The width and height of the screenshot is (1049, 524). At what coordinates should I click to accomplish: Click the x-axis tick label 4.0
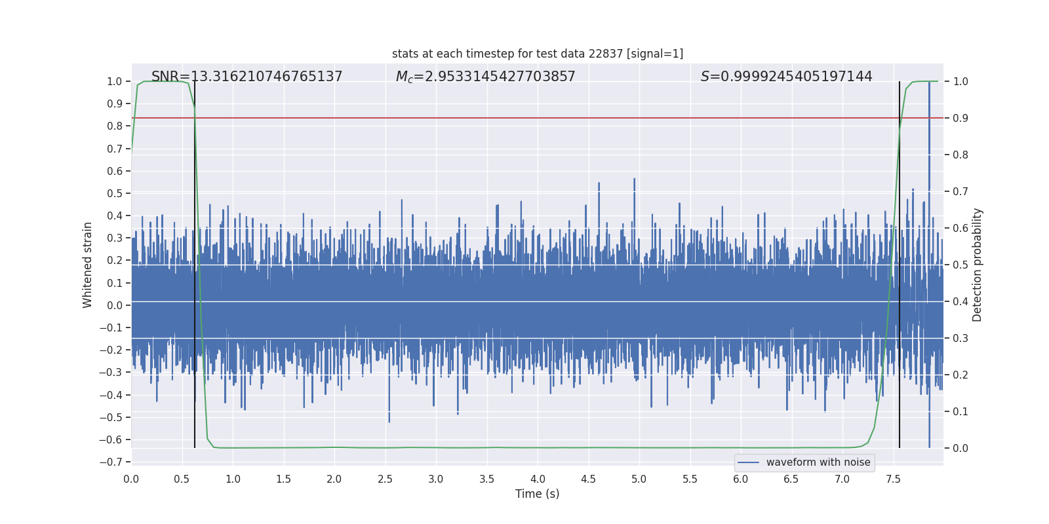(538, 479)
